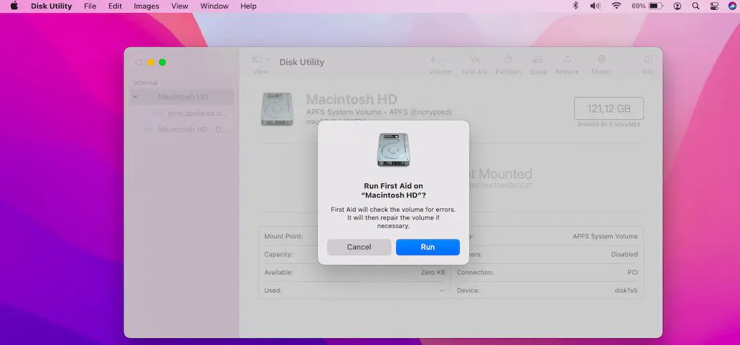
Task: Select Macintosh HD in the sidebar
Action: [x=182, y=97]
